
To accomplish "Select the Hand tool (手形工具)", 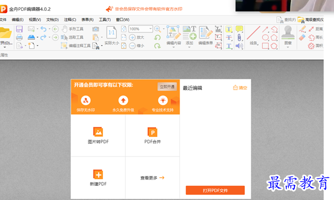I will coord(73,29).
